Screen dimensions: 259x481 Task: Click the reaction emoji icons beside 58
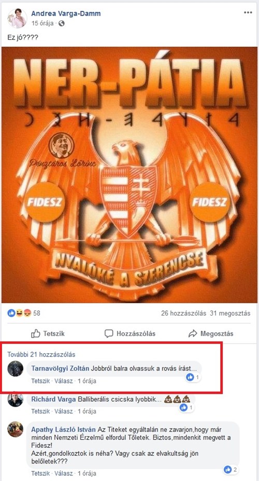(20, 313)
